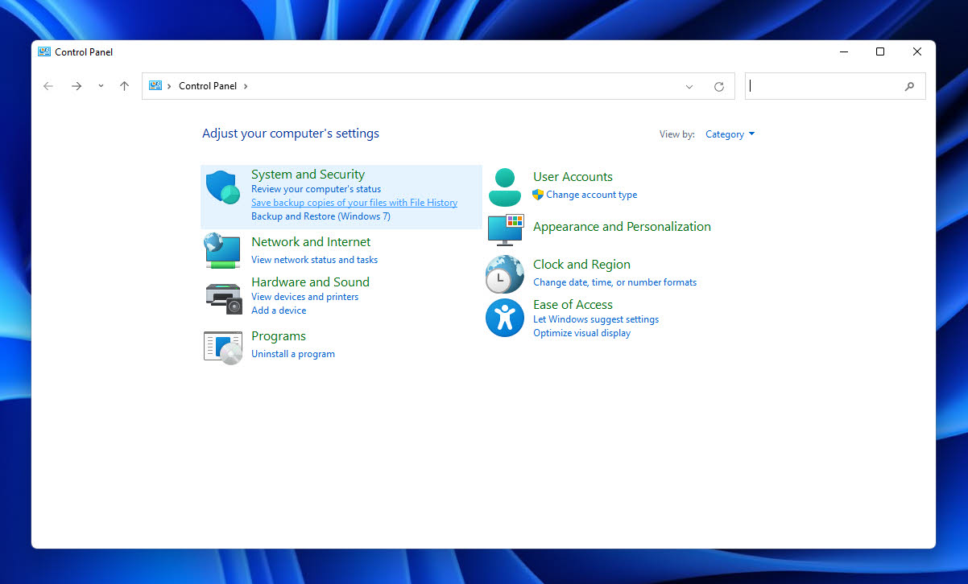Click Change account type link
This screenshot has height=584, width=968.
pos(592,195)
